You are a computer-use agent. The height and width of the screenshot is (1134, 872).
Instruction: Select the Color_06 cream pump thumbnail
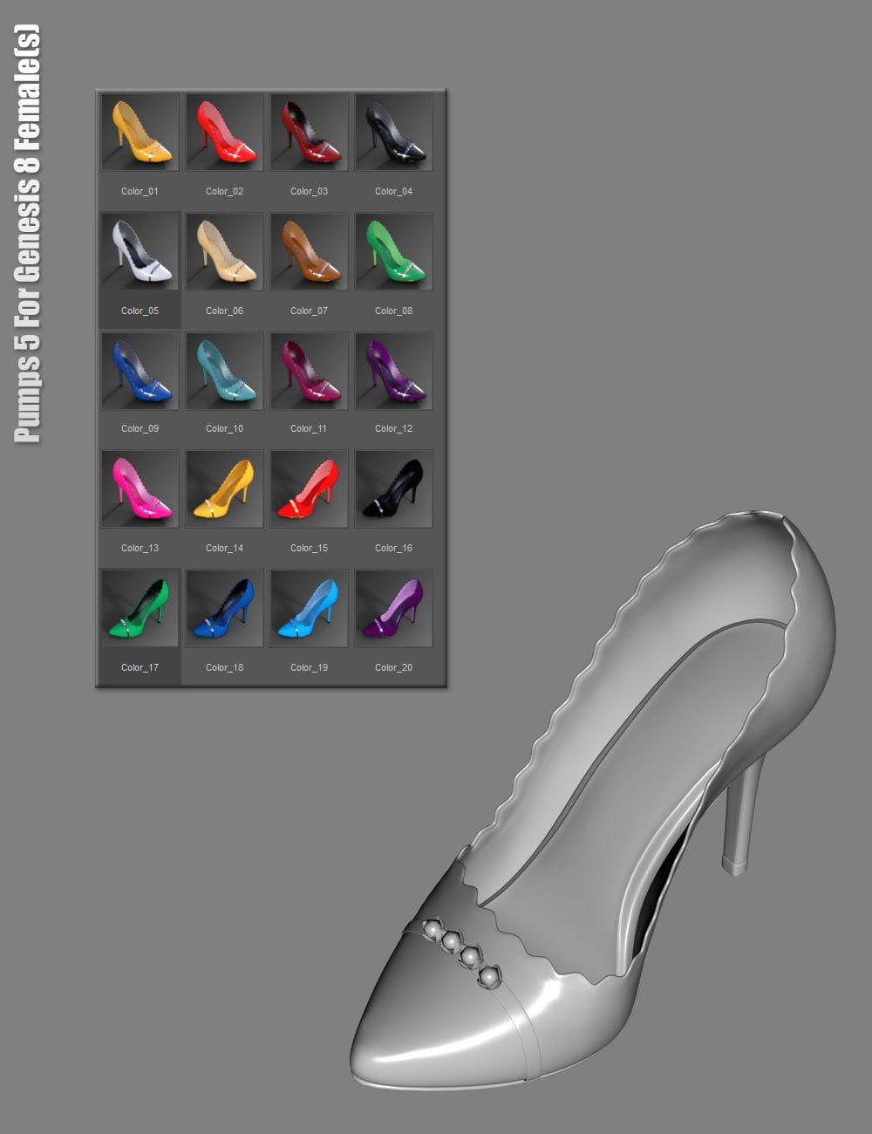pyautogui.click(x=224, y=251)
